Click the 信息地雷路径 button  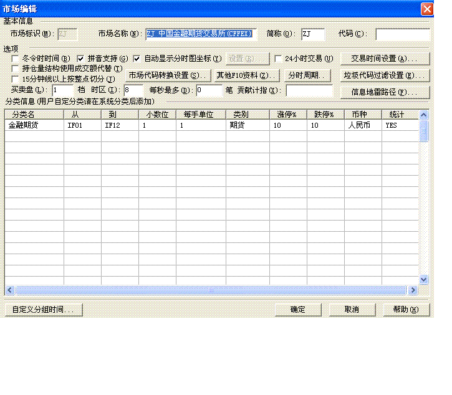pyautogui.click(x=385, y=92)
